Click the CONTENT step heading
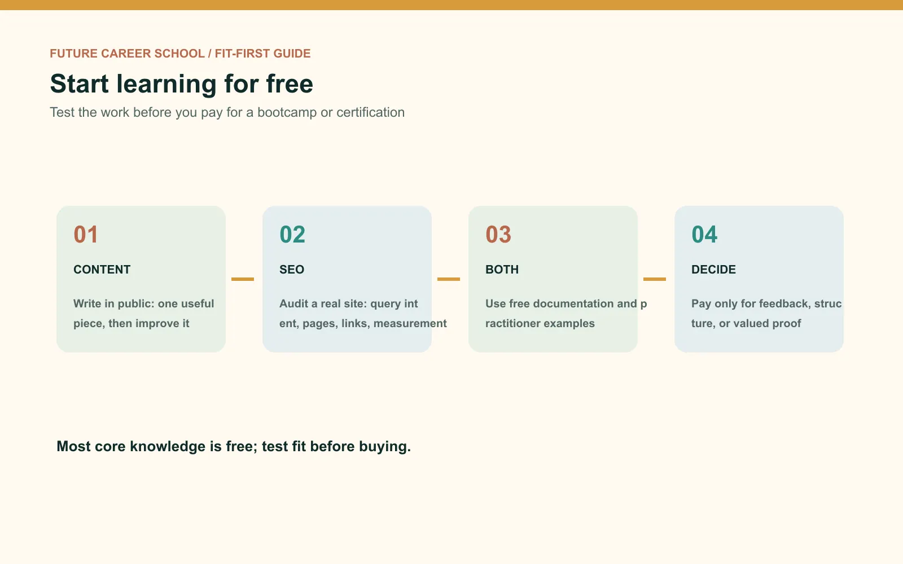The width and height of the screenshot is (903, 564). tap(102, 270)
